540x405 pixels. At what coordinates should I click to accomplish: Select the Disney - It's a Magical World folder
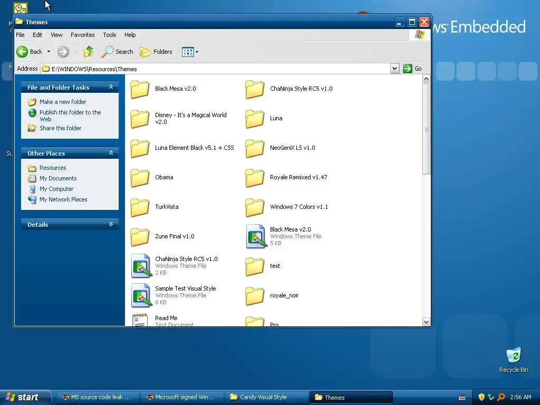click(140, 119)
